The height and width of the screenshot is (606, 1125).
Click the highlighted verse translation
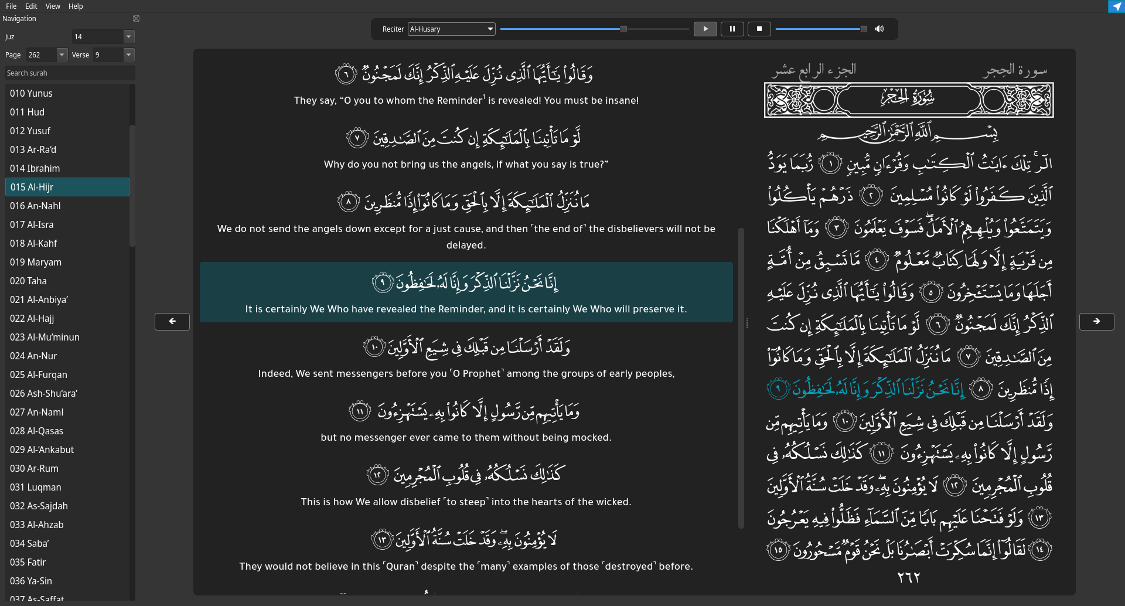coord(466,309)
